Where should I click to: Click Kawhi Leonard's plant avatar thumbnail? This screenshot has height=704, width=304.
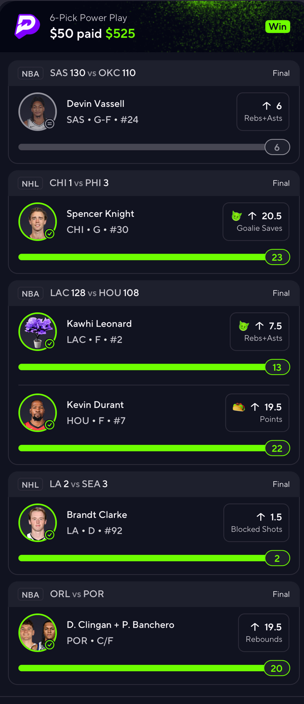37,332
